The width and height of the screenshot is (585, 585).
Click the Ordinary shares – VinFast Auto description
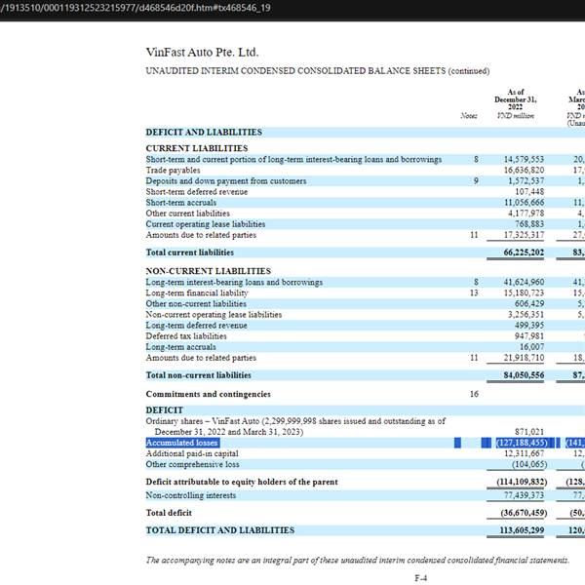click(x=295, y=426)
